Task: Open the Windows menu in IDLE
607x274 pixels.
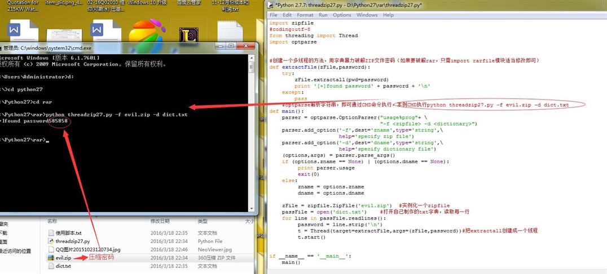Action: tap(367, 15)
